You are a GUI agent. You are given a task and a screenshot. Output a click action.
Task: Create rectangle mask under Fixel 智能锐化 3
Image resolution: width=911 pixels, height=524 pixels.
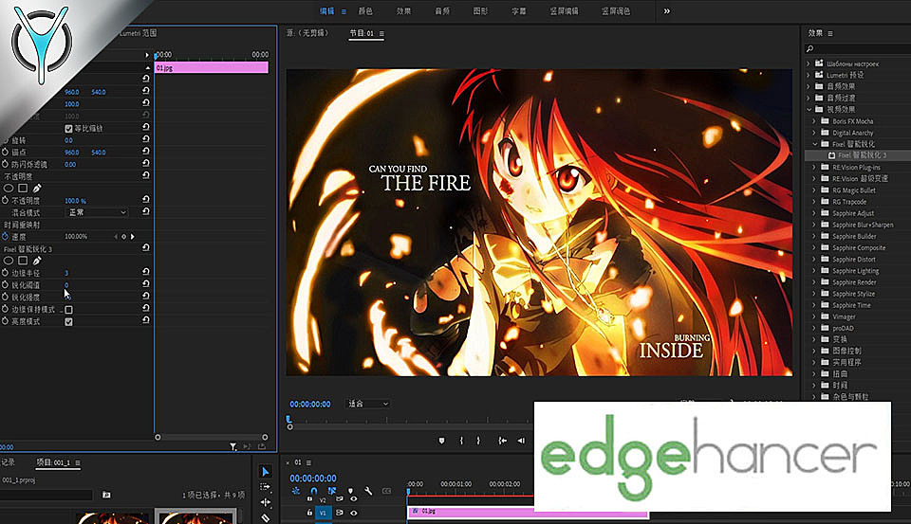click(x=23, y=261)
